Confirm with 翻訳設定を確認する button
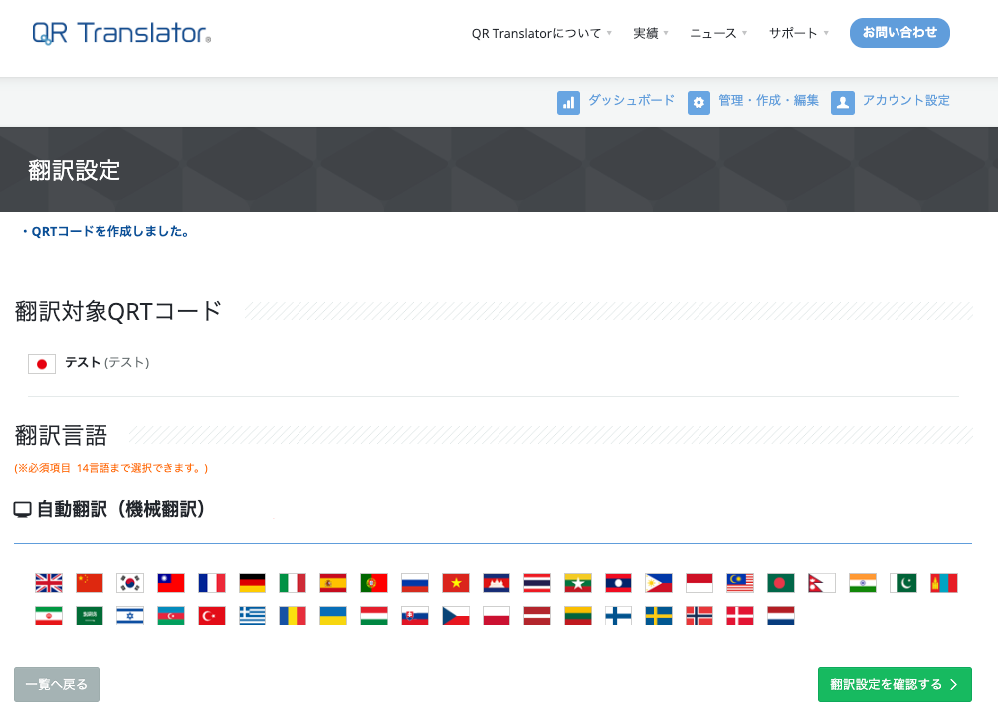 (x=895, y=684)
